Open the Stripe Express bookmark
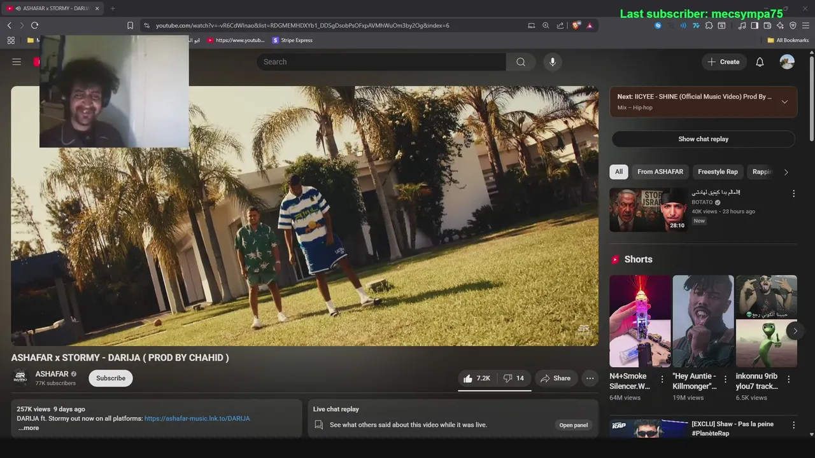The image size is (815, 458). (x=292, y=40)
